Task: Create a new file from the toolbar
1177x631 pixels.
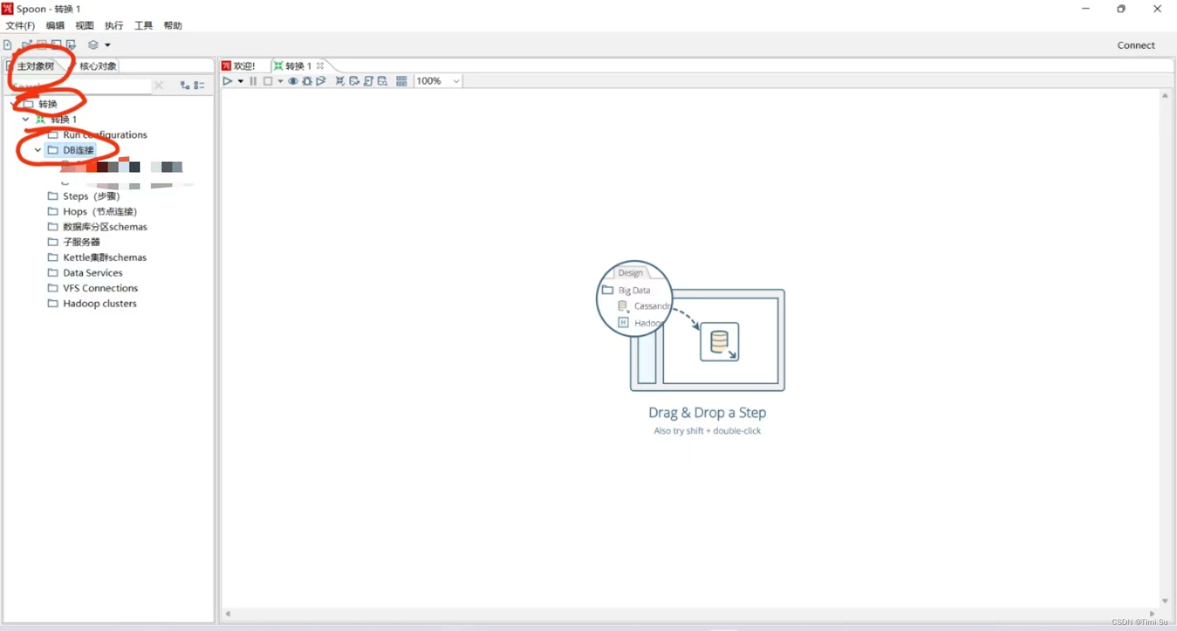Action: (7, 45)
